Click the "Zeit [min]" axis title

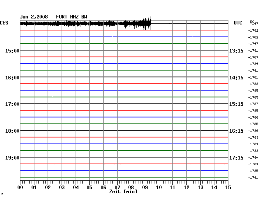(x=123, y=192)
